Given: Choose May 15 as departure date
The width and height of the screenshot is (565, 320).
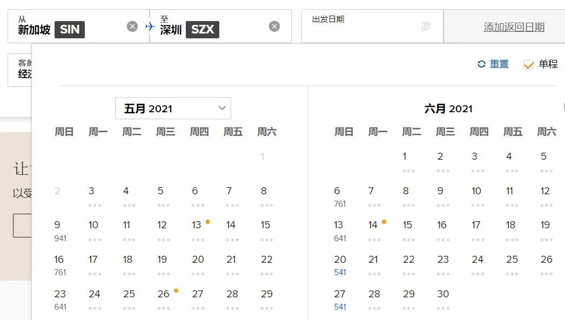Looking at the screenshot, I should 267,231.
